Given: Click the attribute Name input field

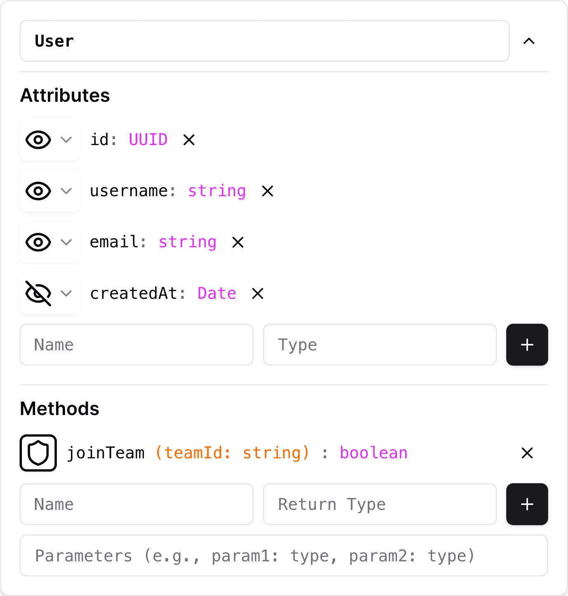Looking at the screenshot, I should point(136,345).
